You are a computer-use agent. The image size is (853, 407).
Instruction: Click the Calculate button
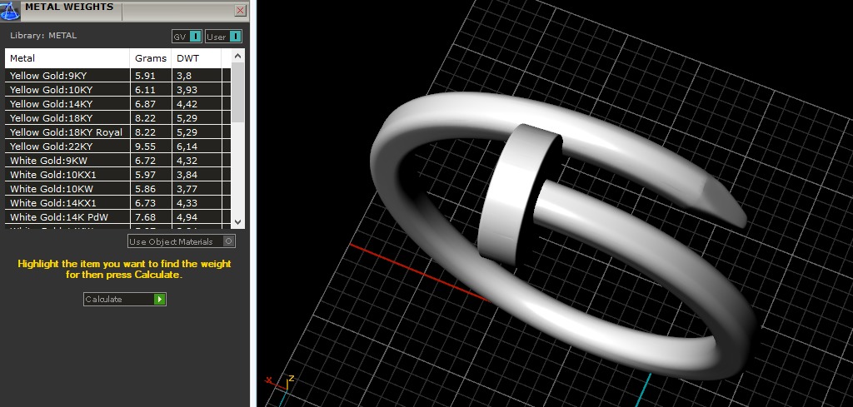click(x=125, y=299)
